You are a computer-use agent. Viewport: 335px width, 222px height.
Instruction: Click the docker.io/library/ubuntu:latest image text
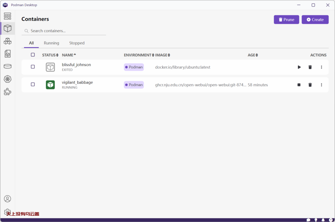point(183,67)
